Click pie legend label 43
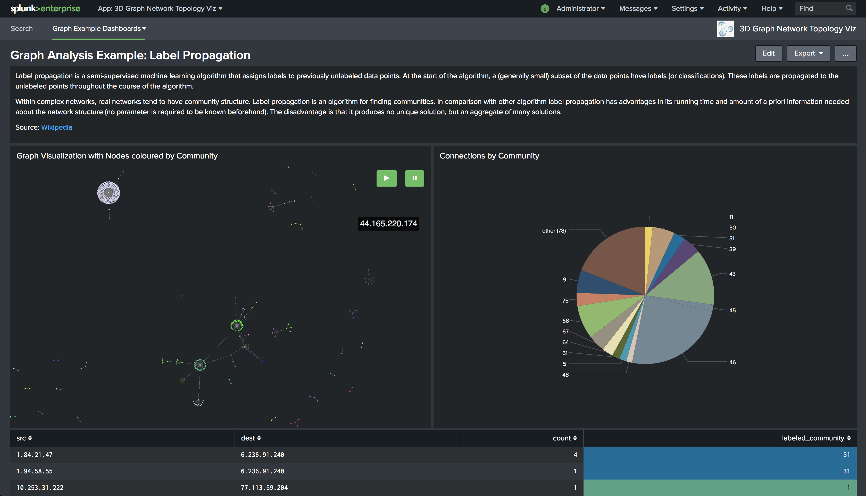 pos(732,273)
